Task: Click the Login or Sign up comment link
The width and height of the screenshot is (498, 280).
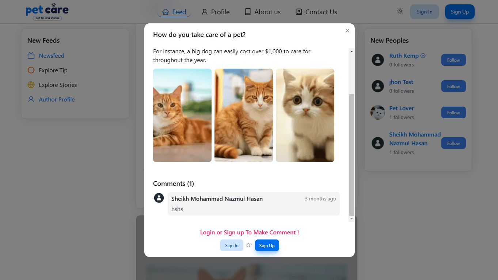Action: pyautogui.click(x=249, y=232)
